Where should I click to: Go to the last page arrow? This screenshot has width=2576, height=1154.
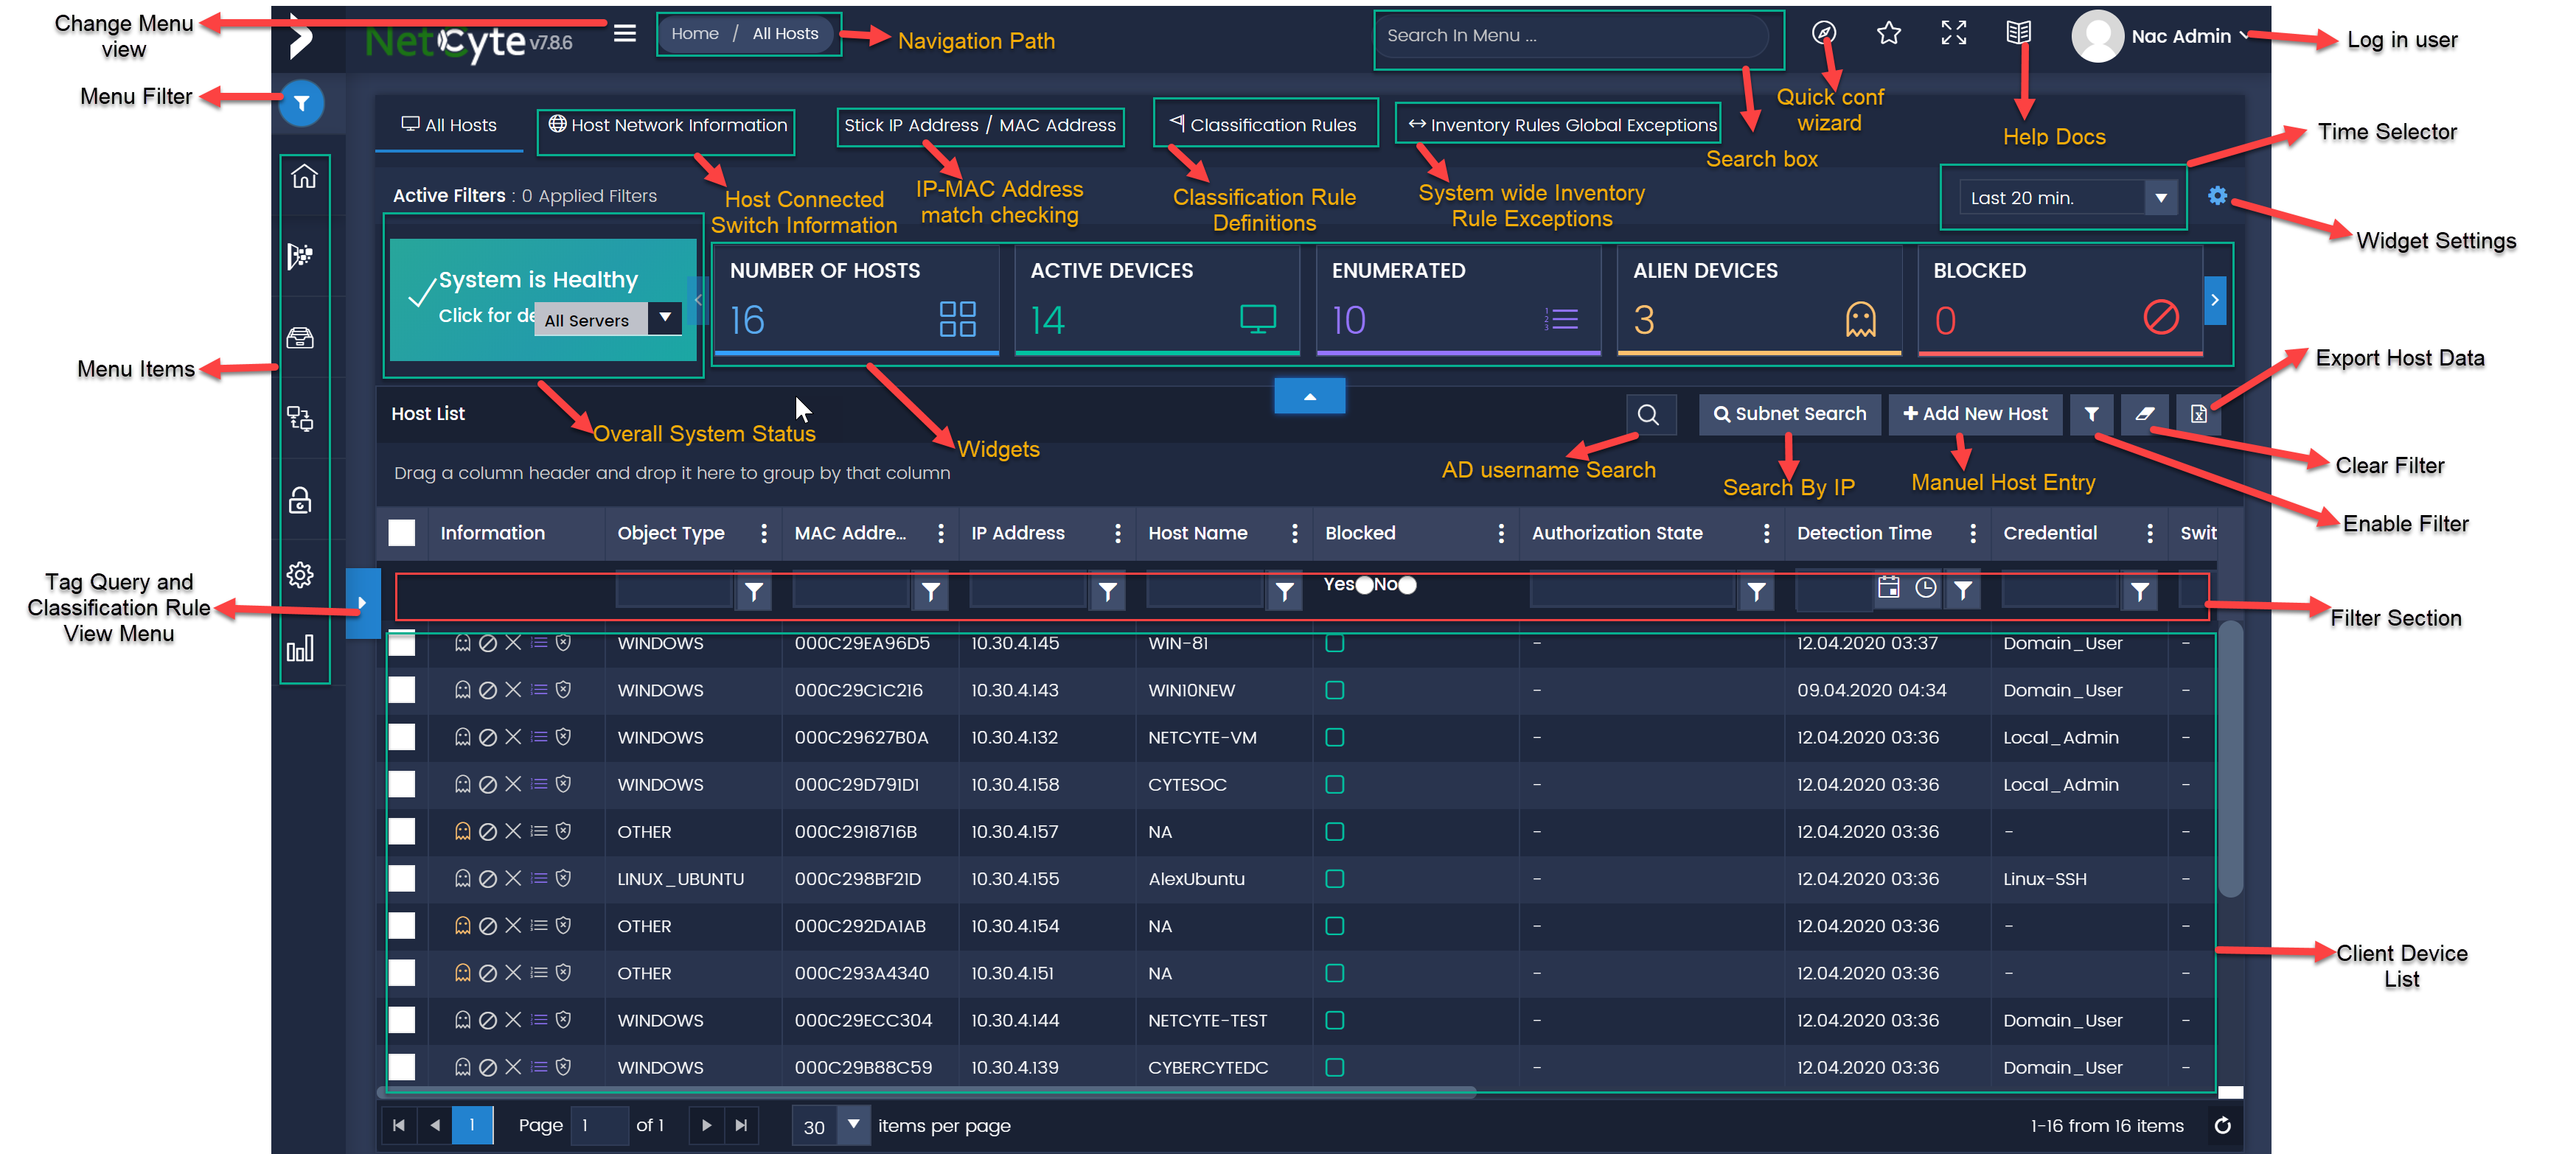tap(741, 1126)
